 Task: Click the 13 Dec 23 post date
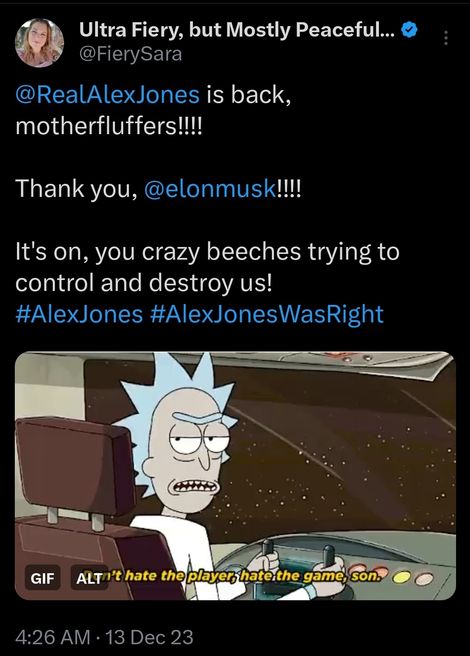[x=149, y=637]
